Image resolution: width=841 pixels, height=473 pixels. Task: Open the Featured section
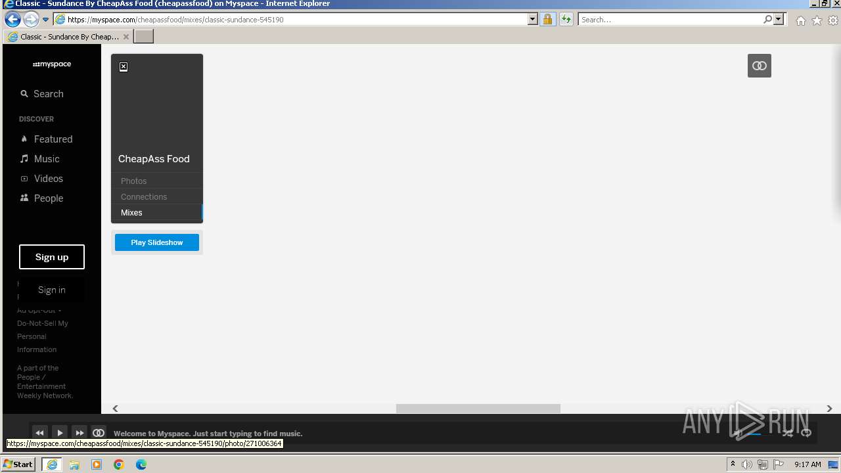pos(53,139)
